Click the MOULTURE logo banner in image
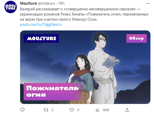 (x=41, y=39)
